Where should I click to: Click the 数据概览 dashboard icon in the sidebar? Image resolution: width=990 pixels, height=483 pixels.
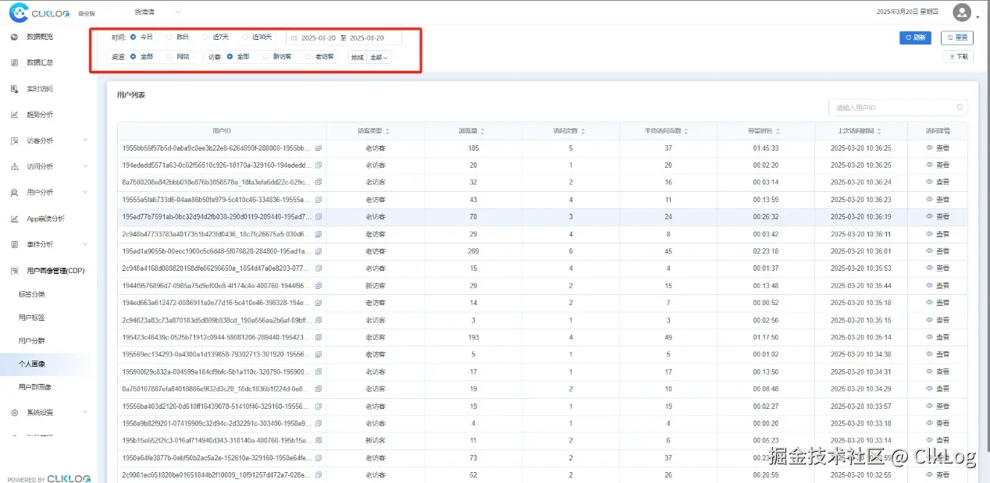[14, 37]
